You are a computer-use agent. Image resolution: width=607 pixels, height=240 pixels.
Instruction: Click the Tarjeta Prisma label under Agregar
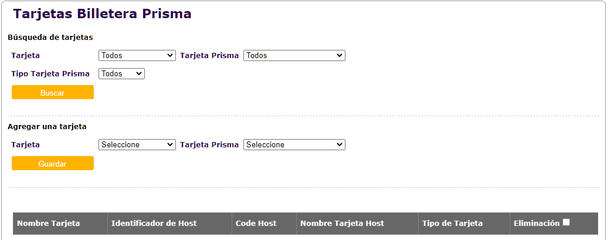tap(209, 144)
